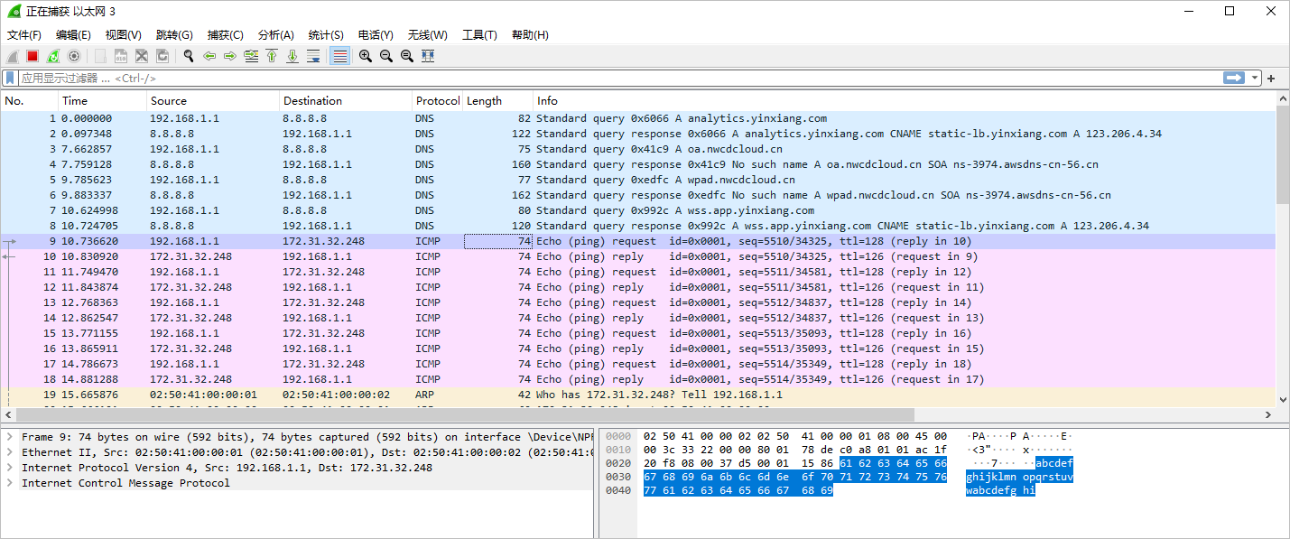Click the open capture file icon
1290x539 pixels.
coord(100,56)
